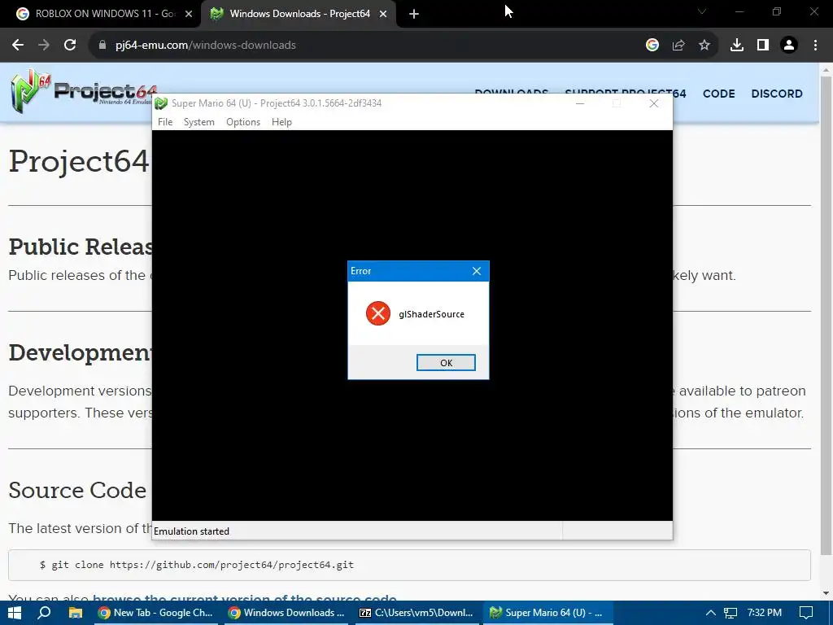Image resolution: width=833 pixels, height=625 pixels.
Task: Click the Google icon in the address bar
Action: click(652, 46)
